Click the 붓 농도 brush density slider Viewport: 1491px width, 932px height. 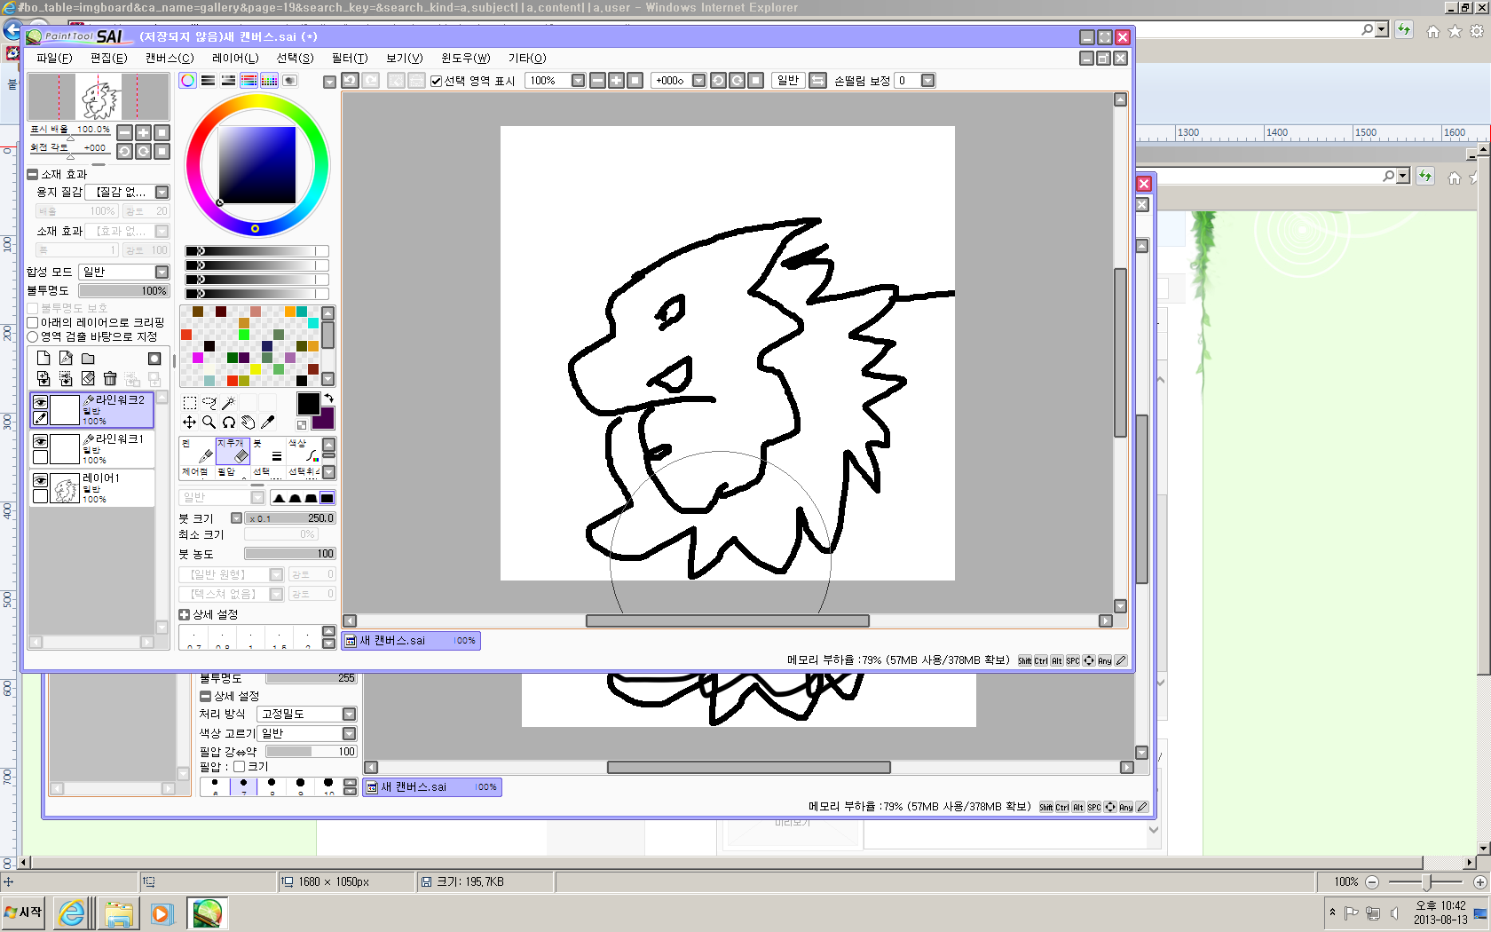click(x=289, y=554)
